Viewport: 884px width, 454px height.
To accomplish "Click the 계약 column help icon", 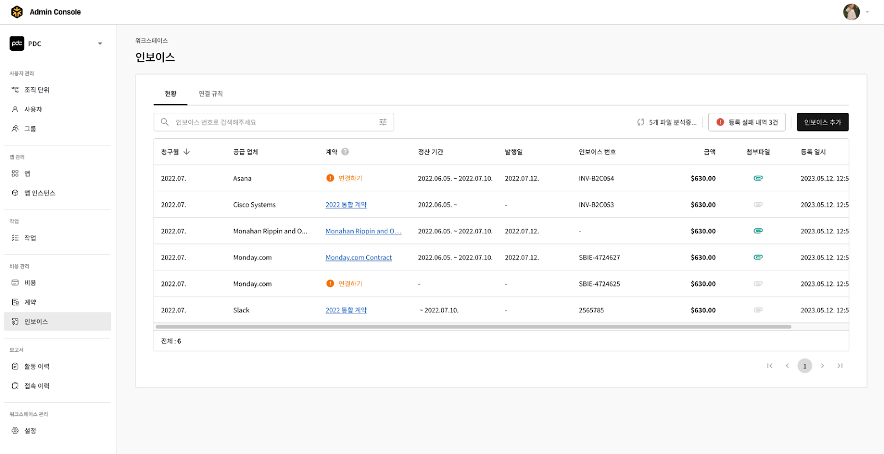I will [345, 152].
